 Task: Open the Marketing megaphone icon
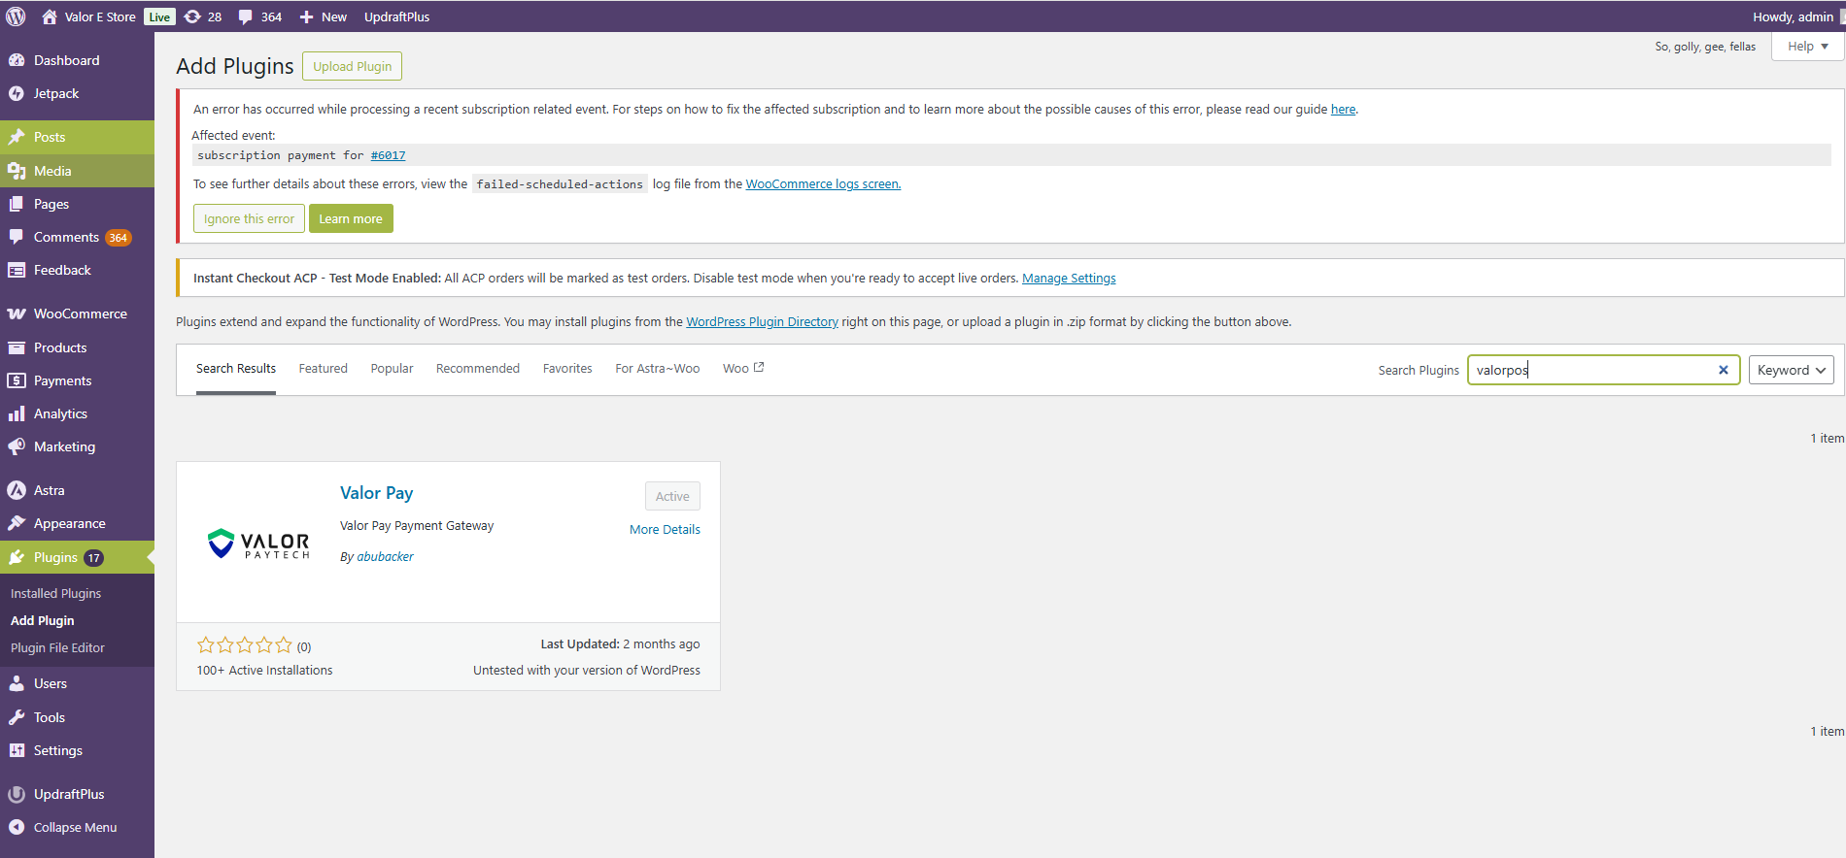pos(17,446)
